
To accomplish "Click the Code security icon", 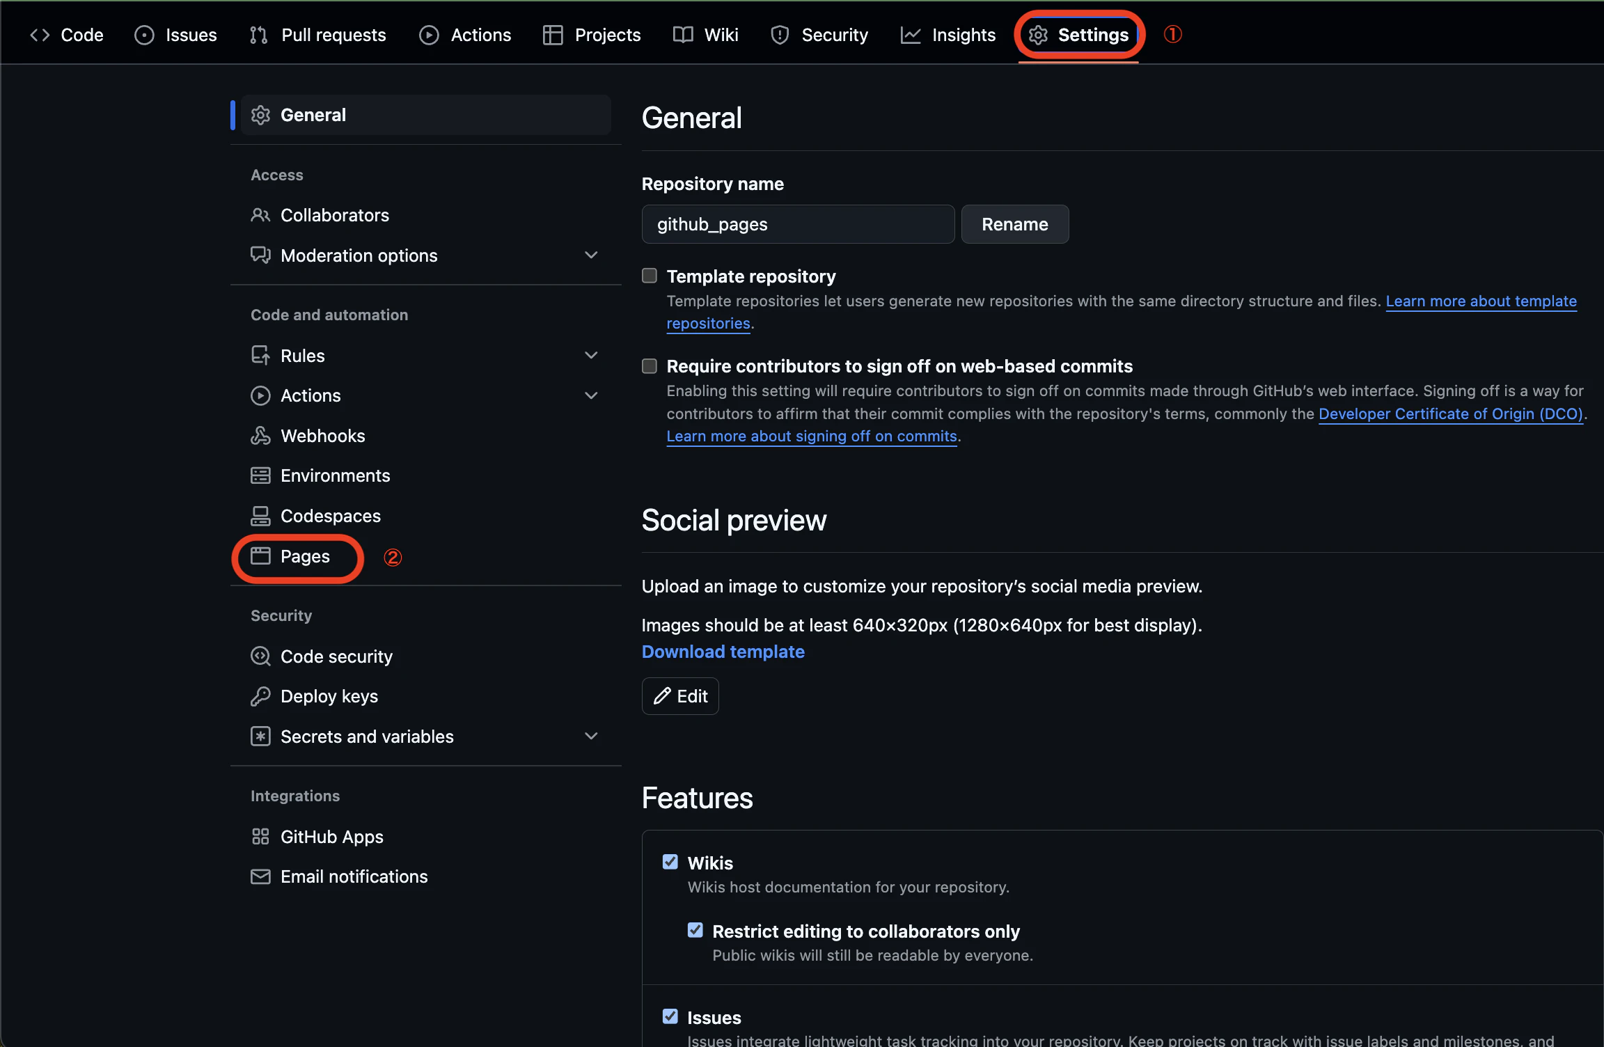I will click(x=260, y=656).
